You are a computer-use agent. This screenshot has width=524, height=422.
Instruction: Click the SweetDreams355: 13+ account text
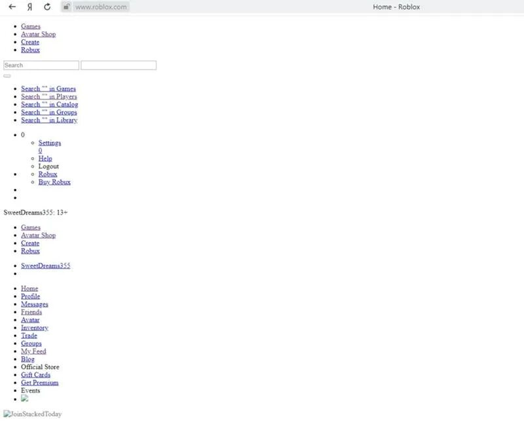35,213
